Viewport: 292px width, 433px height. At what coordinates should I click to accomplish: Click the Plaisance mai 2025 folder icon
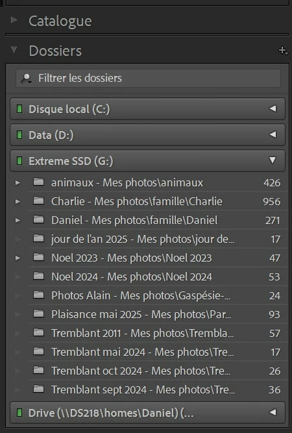point(38,313)
